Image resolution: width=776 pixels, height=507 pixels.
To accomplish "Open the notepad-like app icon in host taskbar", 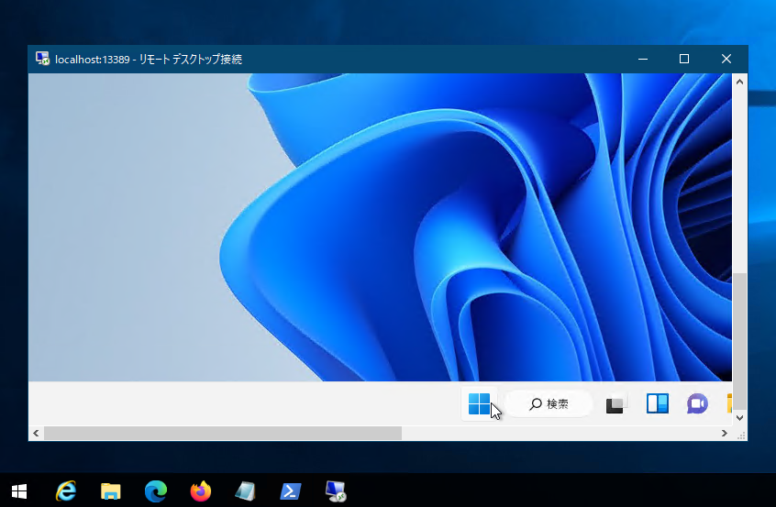I will click(246, 491).
